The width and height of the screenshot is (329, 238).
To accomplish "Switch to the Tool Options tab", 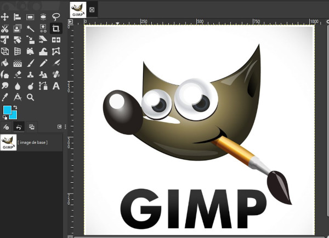I will [6, 126].
